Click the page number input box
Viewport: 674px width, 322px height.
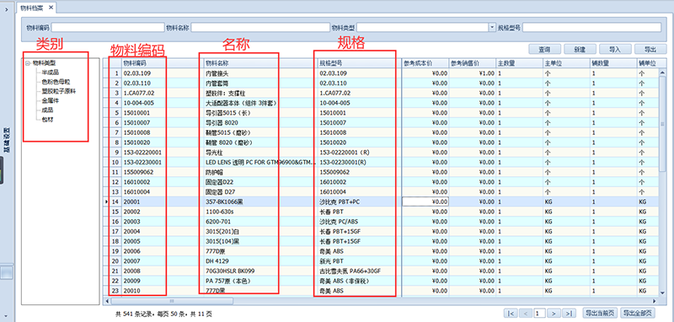tap(540, 313)
